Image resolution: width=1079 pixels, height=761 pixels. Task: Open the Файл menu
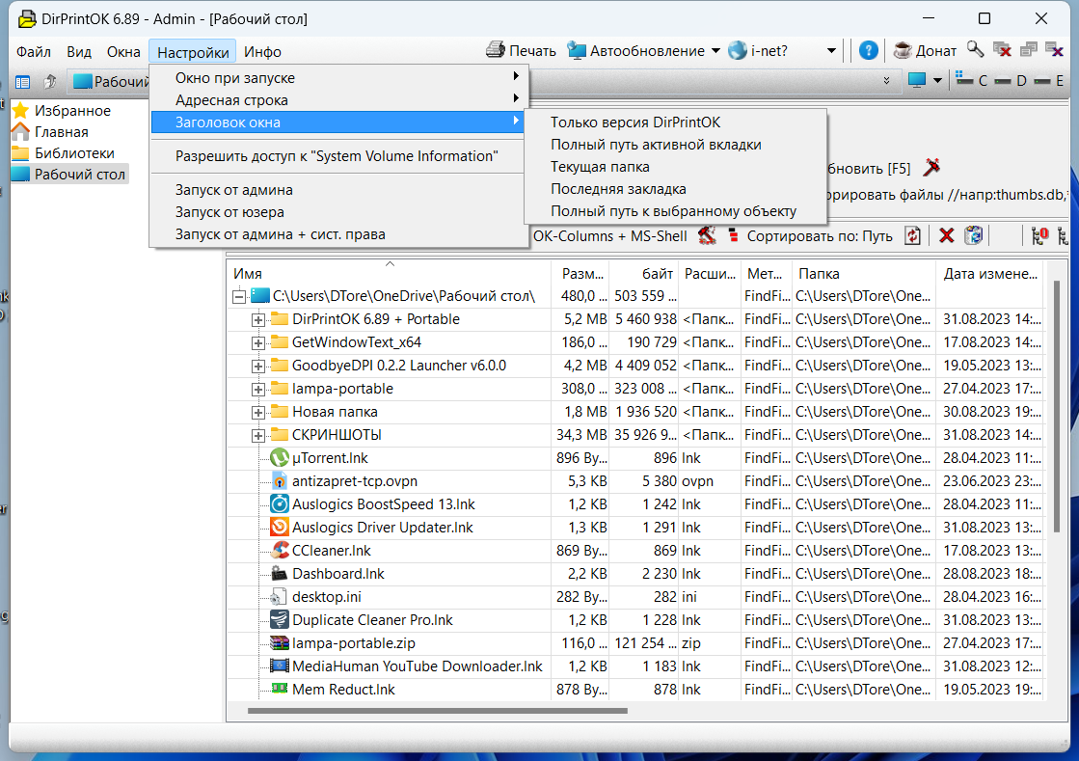tap(34, 52)
